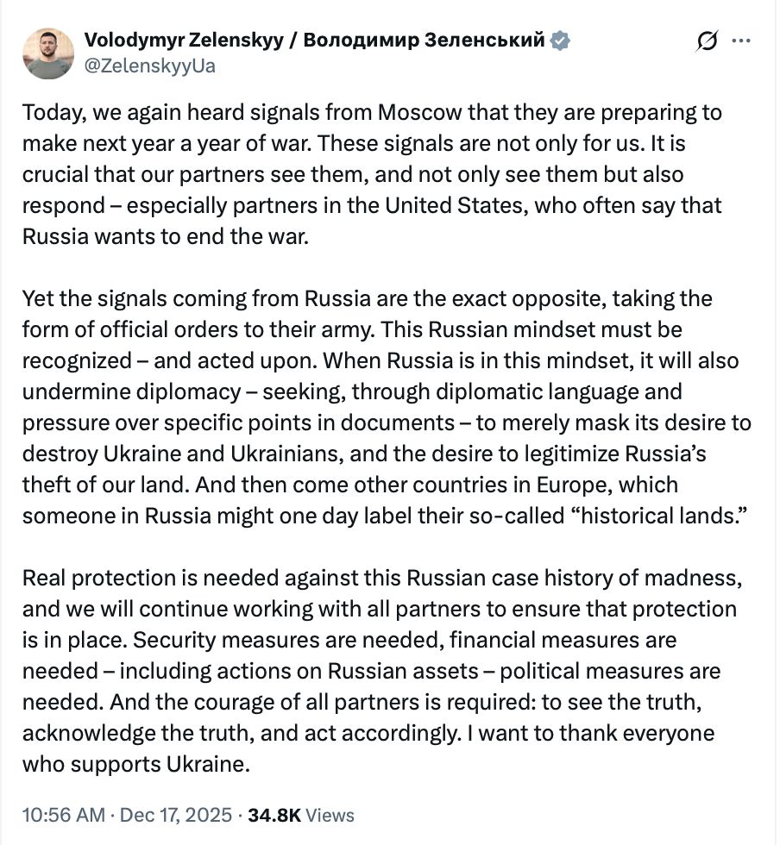The image size is (780, 845).
Task: Click the 34.8K view count
Action: click(274, 815)
